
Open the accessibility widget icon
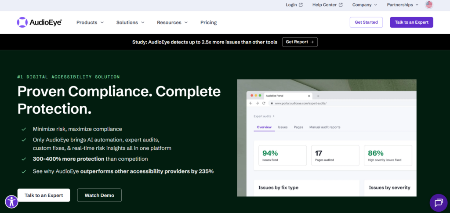point(11,202)
